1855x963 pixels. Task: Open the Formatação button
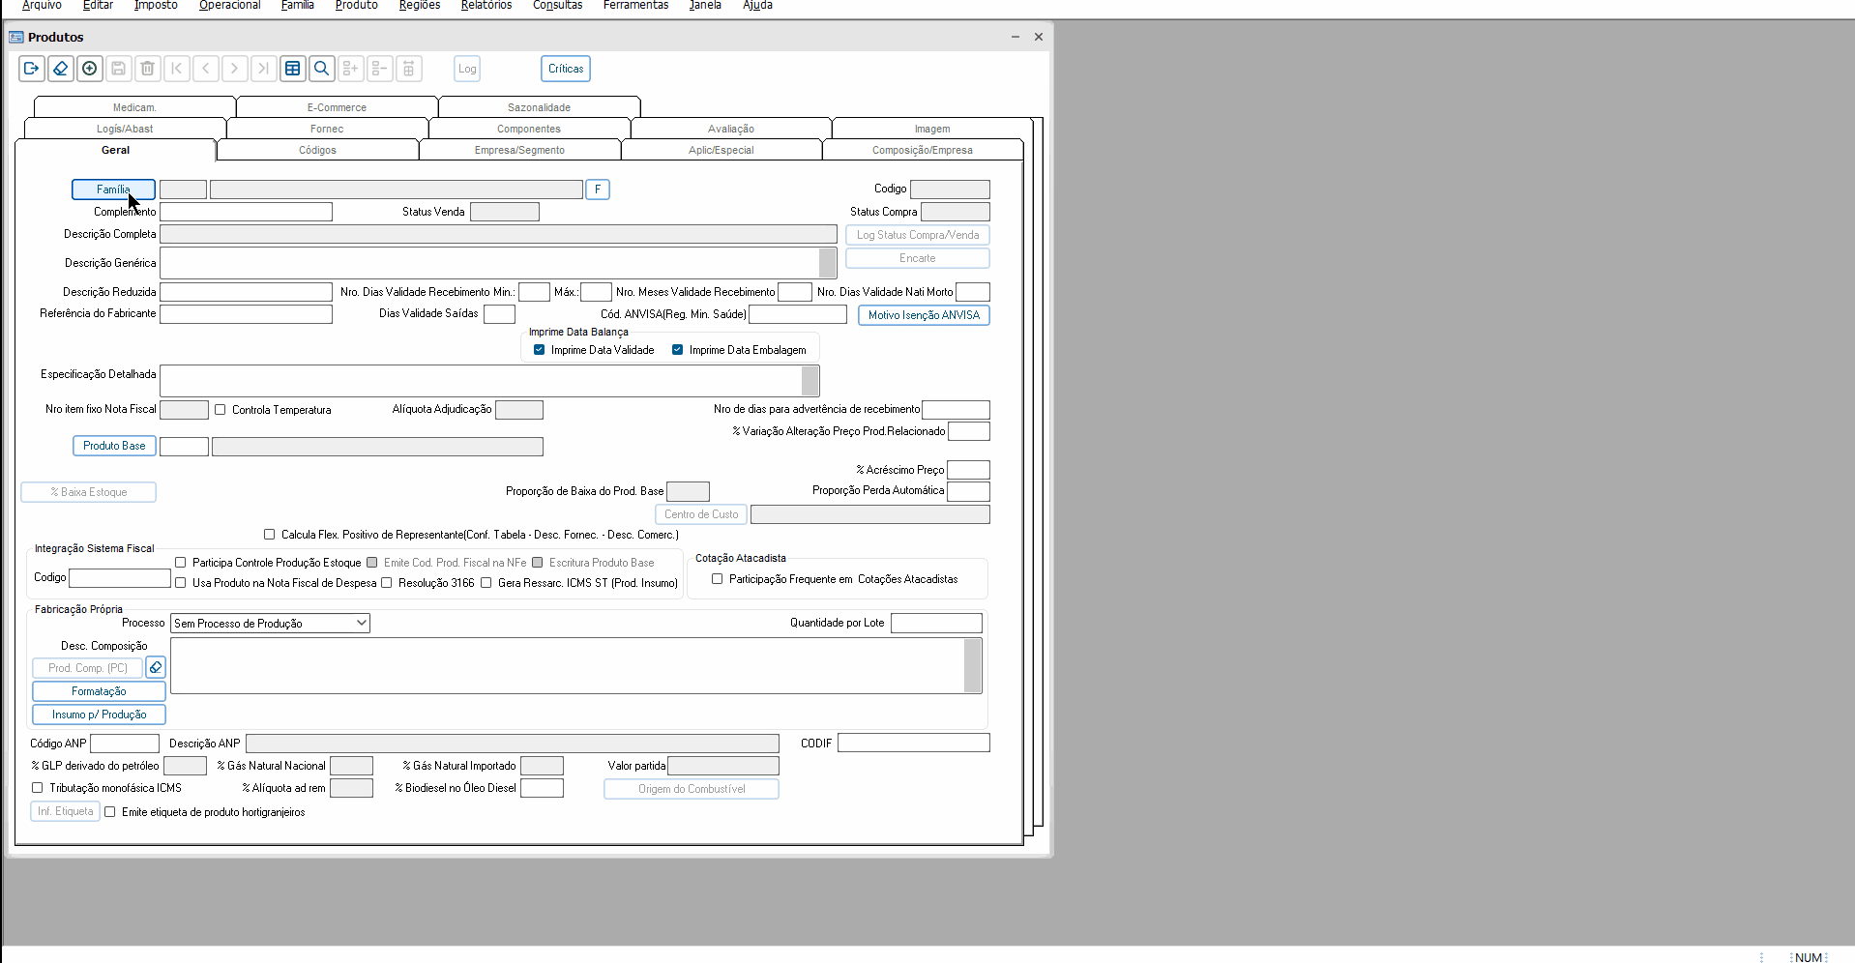coord(99,691)
